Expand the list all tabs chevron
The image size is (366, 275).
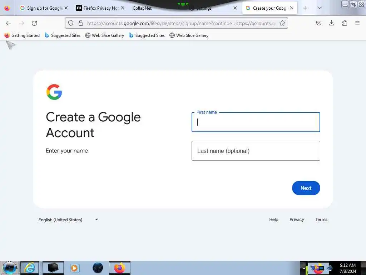pos(320,8)
